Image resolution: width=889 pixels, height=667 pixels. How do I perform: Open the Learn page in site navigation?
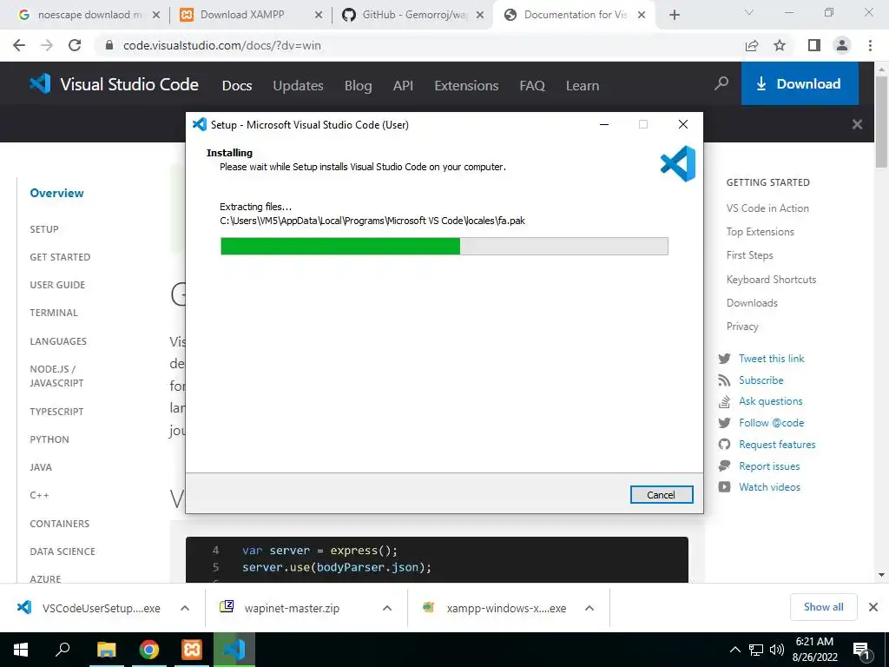pyautogui.click(x=583, y=86)
